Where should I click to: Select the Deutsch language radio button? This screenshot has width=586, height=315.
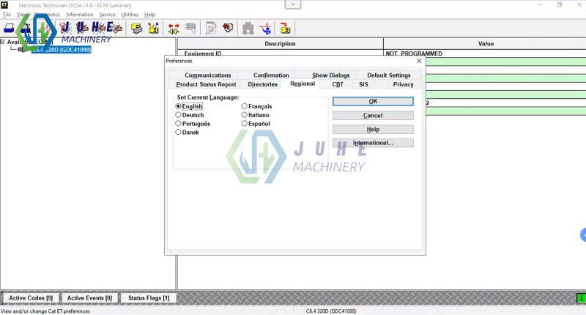pos(178,115)
